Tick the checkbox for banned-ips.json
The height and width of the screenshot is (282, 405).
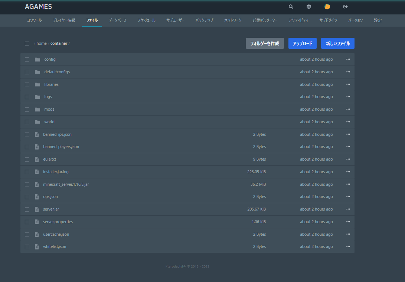27,134
